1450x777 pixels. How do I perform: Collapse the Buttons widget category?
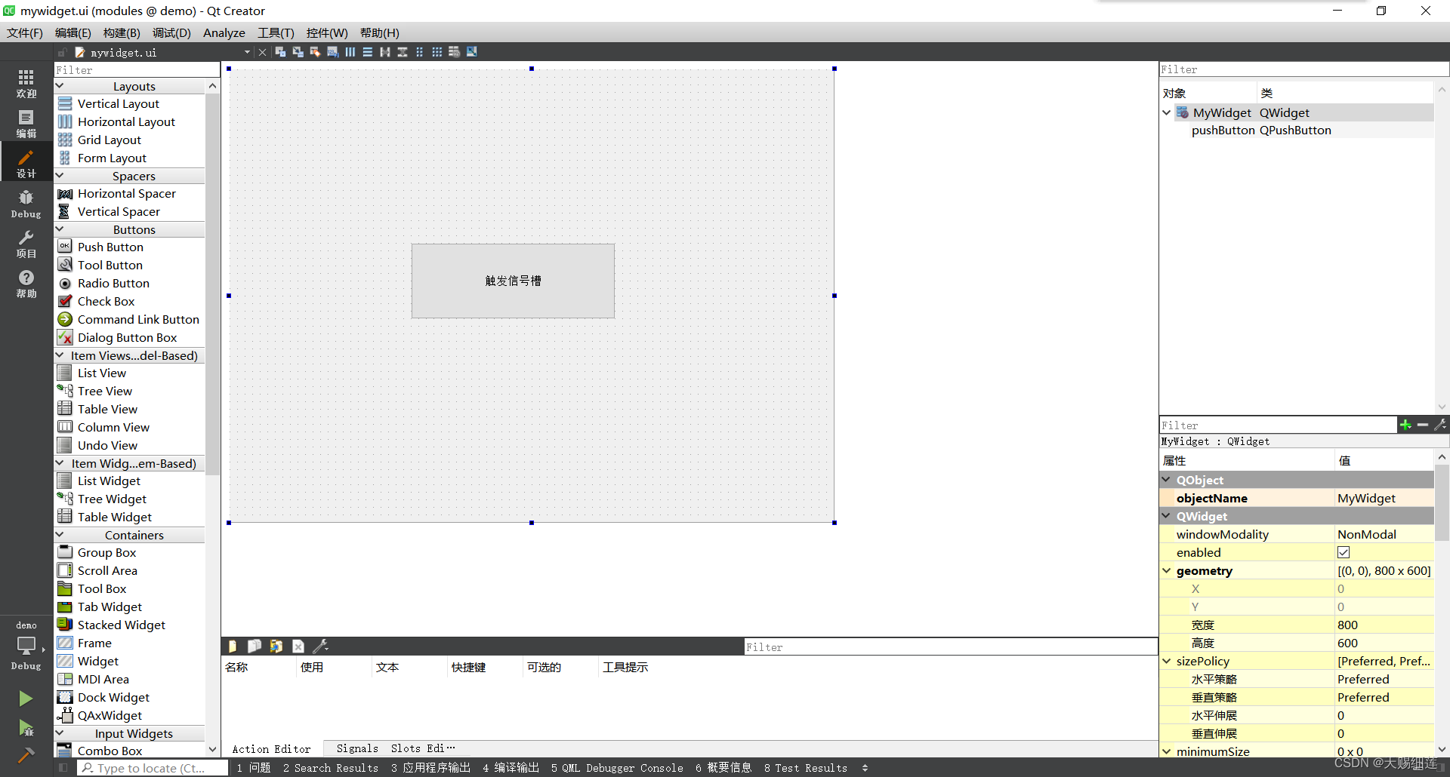pyautogui.click(x=60, y=229)
